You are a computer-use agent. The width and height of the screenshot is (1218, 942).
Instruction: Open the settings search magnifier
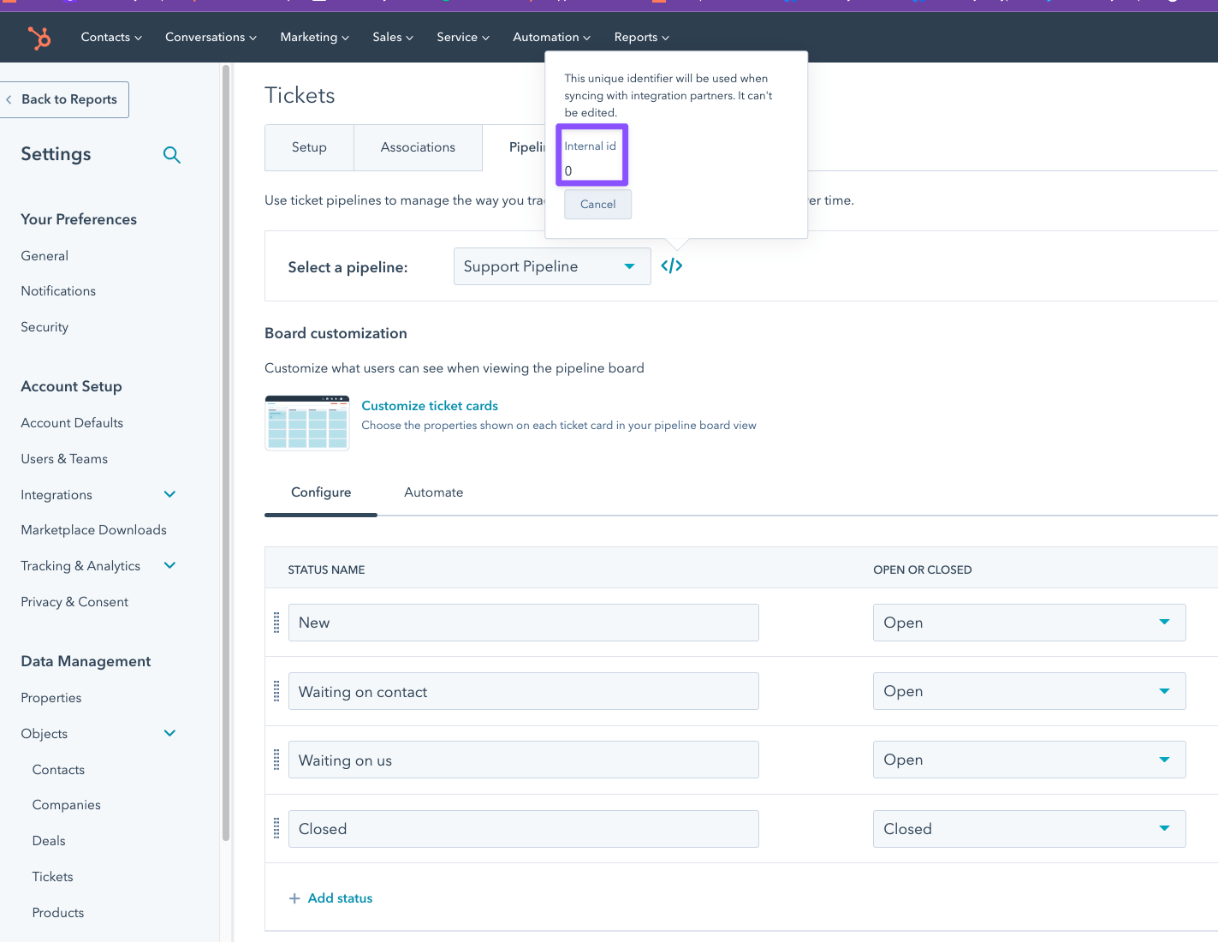click(171, 155)
